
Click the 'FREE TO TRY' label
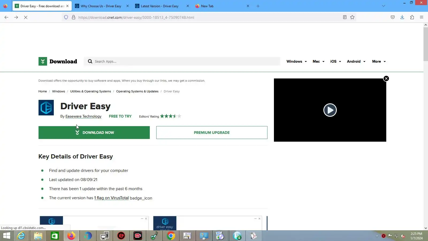120,116
